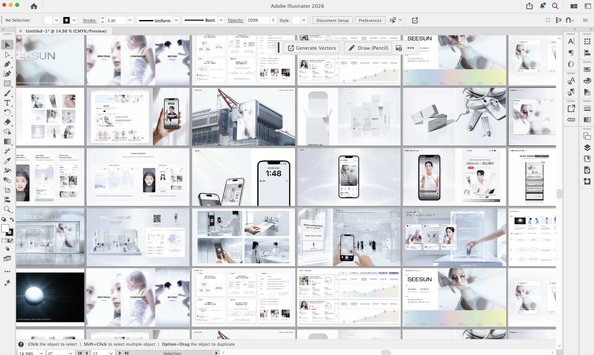594x355 pixels.
Task: Click the Document Setup button
Action: 332,20
